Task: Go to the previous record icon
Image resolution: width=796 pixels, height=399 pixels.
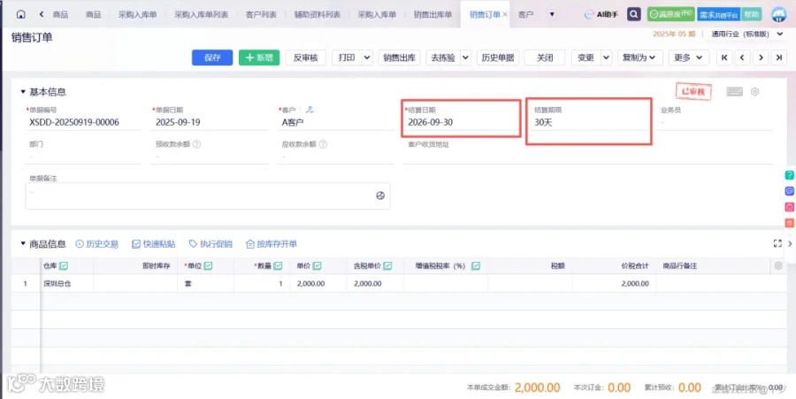Action: [x=742, y=58]
